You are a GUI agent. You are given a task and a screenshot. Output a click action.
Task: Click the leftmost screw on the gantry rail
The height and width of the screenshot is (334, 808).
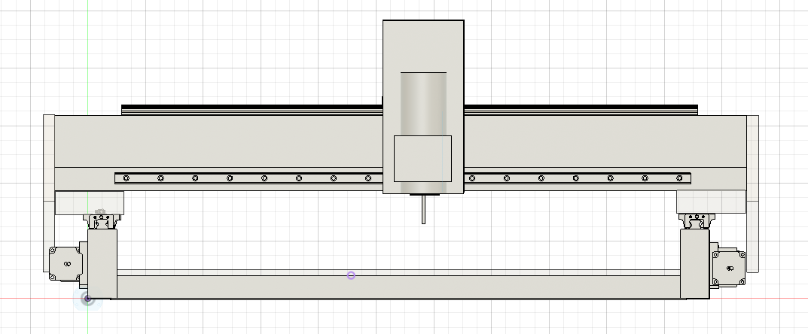[127, 178]
